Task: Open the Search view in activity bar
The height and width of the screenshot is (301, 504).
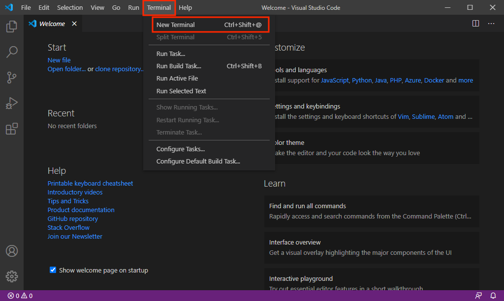Action: [12, 52]
